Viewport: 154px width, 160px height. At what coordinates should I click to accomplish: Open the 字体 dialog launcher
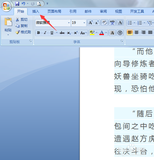[122, 41]
